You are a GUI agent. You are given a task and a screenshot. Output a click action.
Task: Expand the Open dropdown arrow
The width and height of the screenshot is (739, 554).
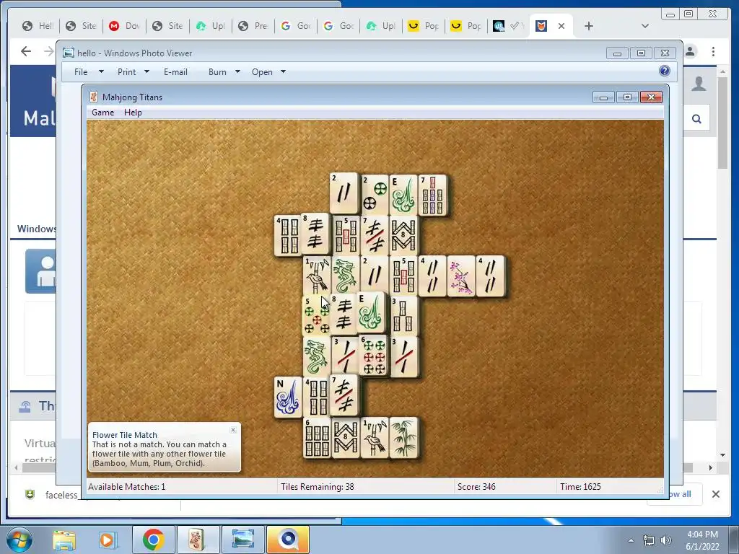pos(283,71)
